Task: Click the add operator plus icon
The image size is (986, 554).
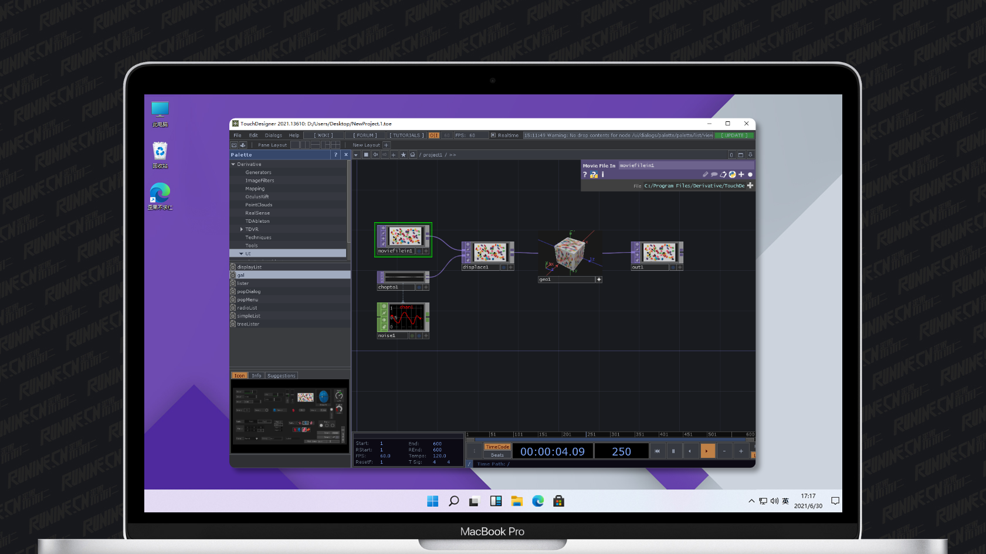Action: (394, 155)
